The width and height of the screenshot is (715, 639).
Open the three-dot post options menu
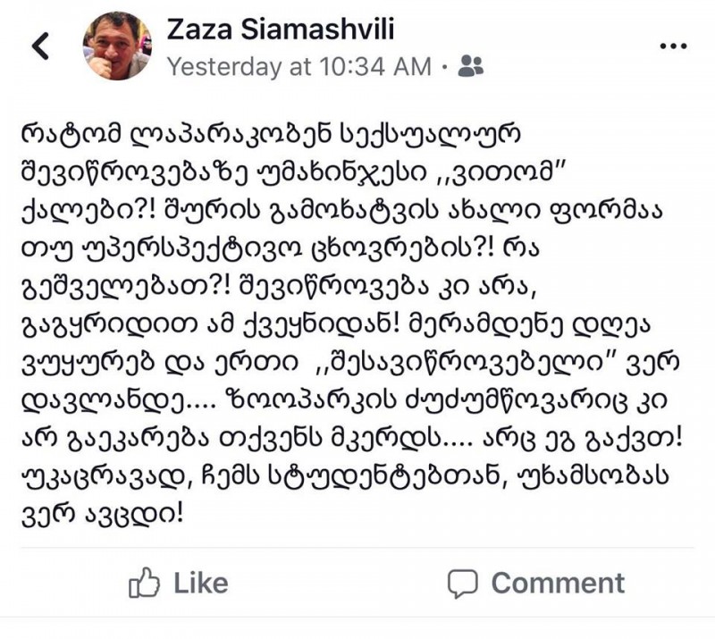pos(672,46)
